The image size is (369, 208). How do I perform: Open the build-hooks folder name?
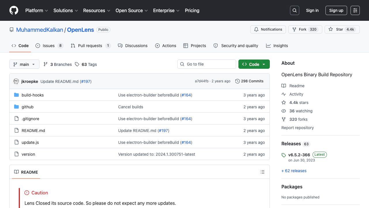pyautogui.click(x=33, y=95)
